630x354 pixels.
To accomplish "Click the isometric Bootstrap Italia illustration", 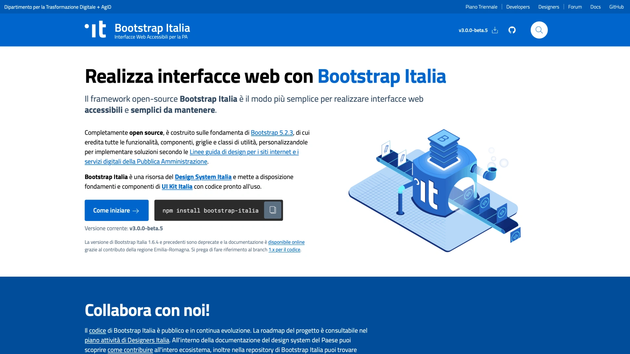I will pos(435,190).
